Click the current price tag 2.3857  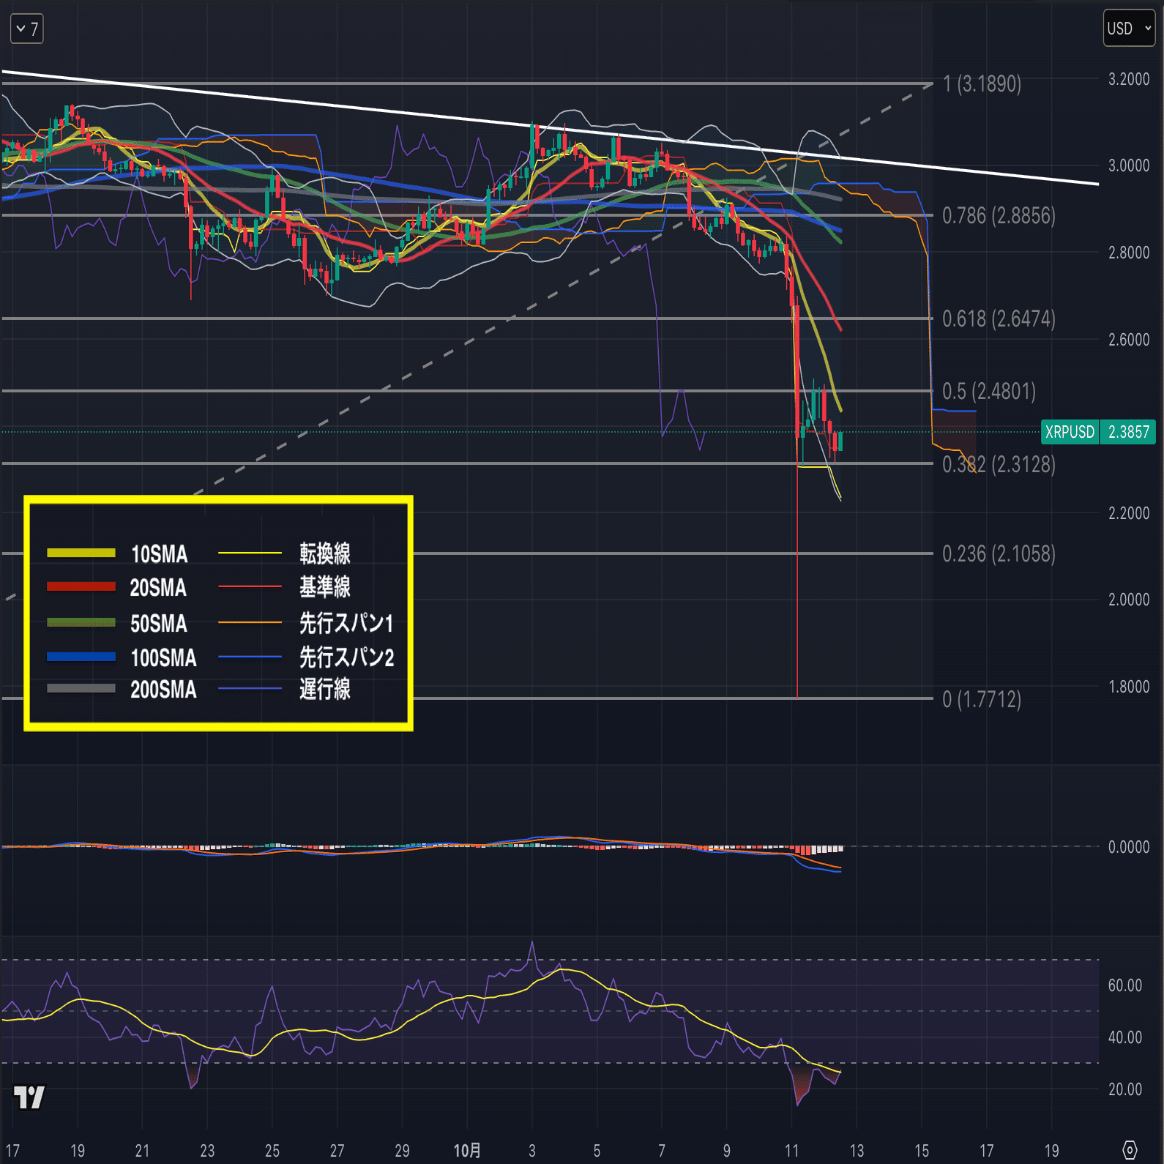(x=1128, y=432)
